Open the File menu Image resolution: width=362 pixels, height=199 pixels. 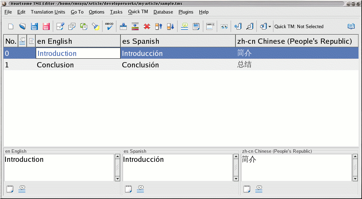click(x=8, y=12)
